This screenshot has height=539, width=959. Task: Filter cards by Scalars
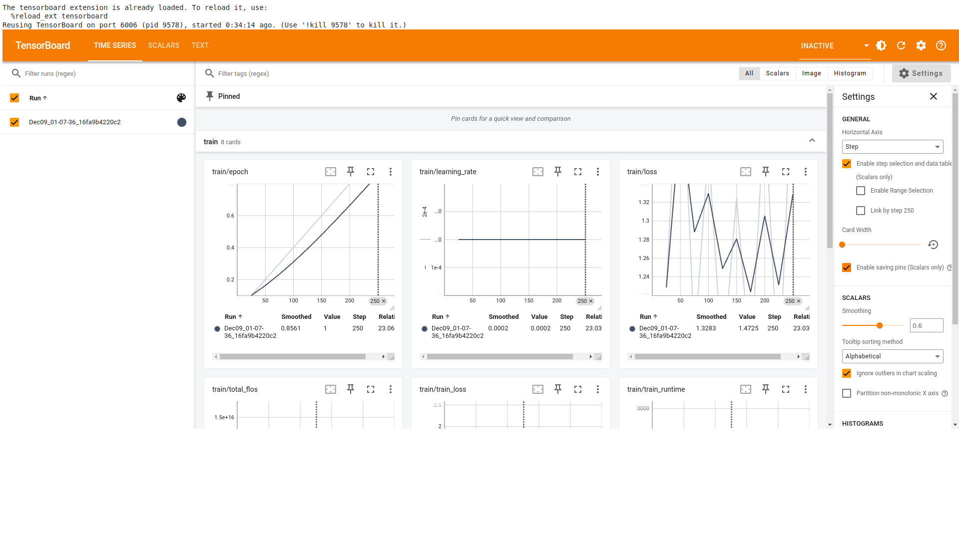coord(778,73)
